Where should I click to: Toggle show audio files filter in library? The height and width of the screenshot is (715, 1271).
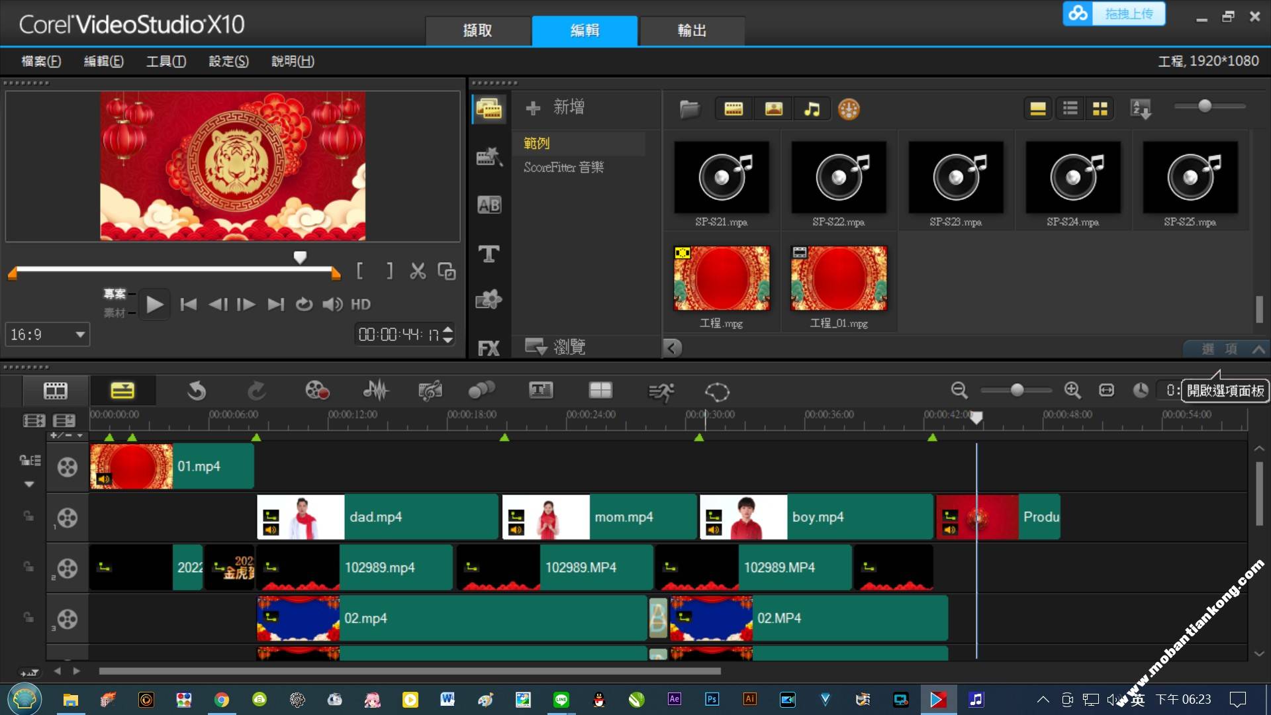812,109
